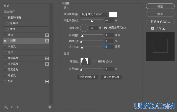Enable 消除锯齿 checkbox
The height and width of the screenshot is (112, 177).
point(95,62)
